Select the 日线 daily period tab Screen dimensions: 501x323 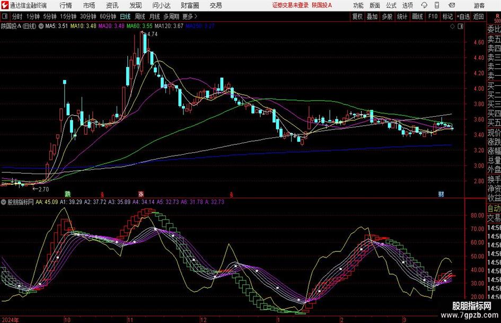(x=125, y=16)
